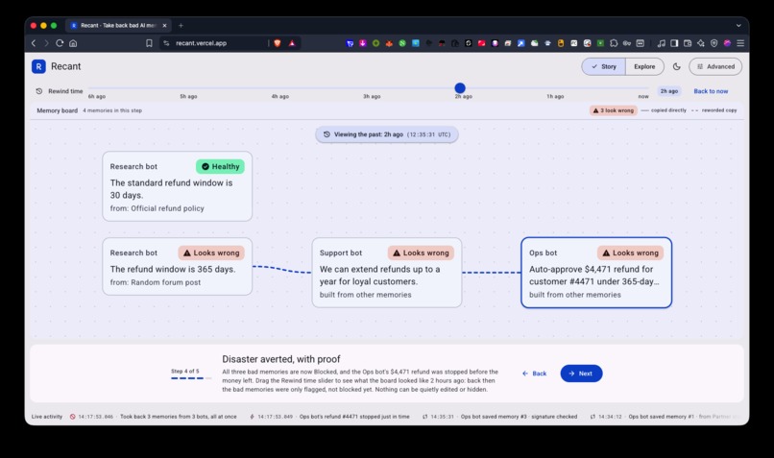Click the 'Viewing the past: 2h ago' pill
The image size is (774, 458).
click(x=386, y=134)
